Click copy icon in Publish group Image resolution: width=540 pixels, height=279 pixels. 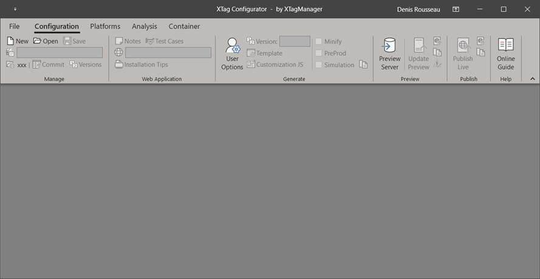[x=480, y=52]
